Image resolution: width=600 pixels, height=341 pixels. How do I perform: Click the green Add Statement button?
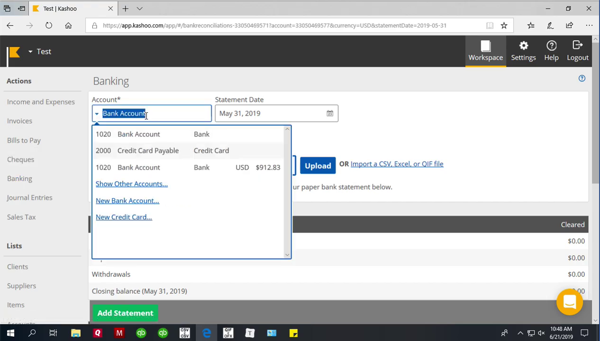pos(125,313)
